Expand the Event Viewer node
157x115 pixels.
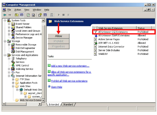pos(9,24)
